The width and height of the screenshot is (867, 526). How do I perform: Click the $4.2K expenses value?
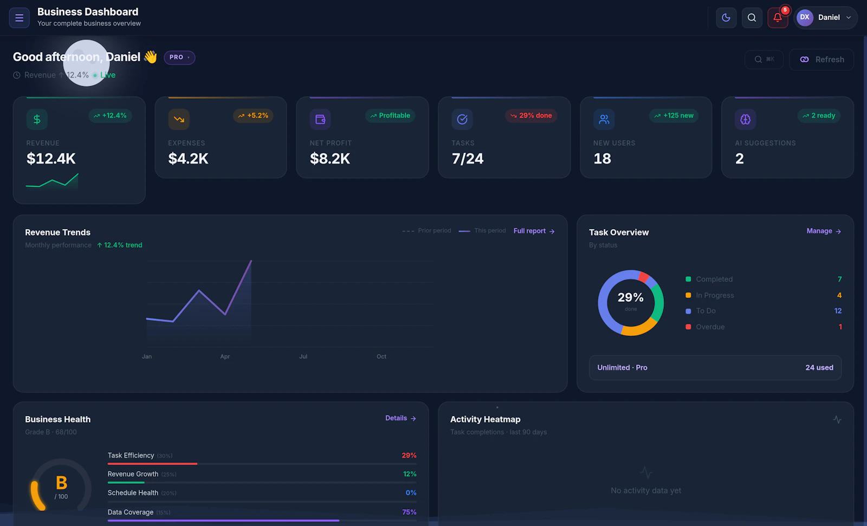pyautogui.click(x=188, y=159)
